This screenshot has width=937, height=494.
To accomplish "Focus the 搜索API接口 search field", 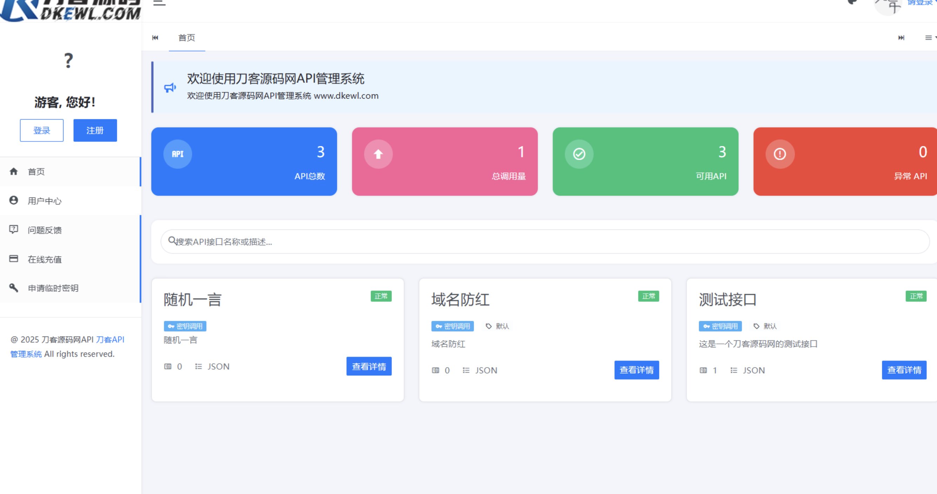I will click(x=546, y=241).
